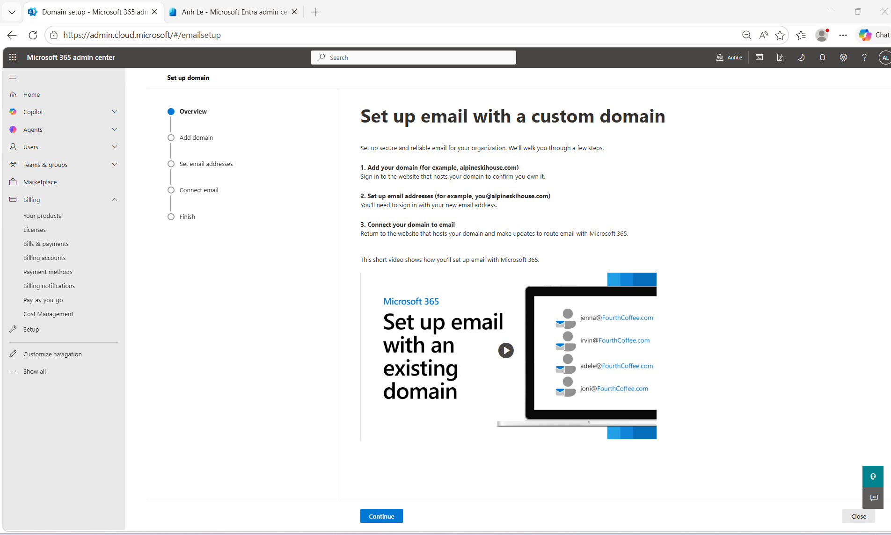Open the feedback chat button

click(873, 498)
